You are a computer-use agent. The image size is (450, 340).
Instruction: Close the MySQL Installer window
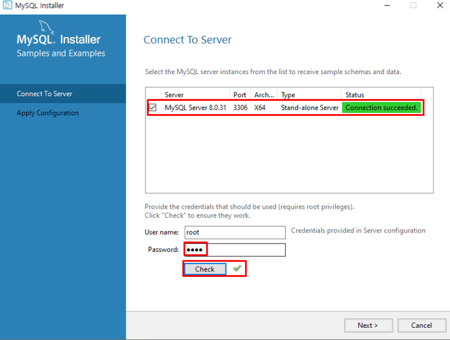point(440,5)
